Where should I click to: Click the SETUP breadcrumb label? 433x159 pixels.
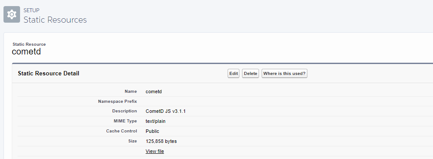point(31,10)
